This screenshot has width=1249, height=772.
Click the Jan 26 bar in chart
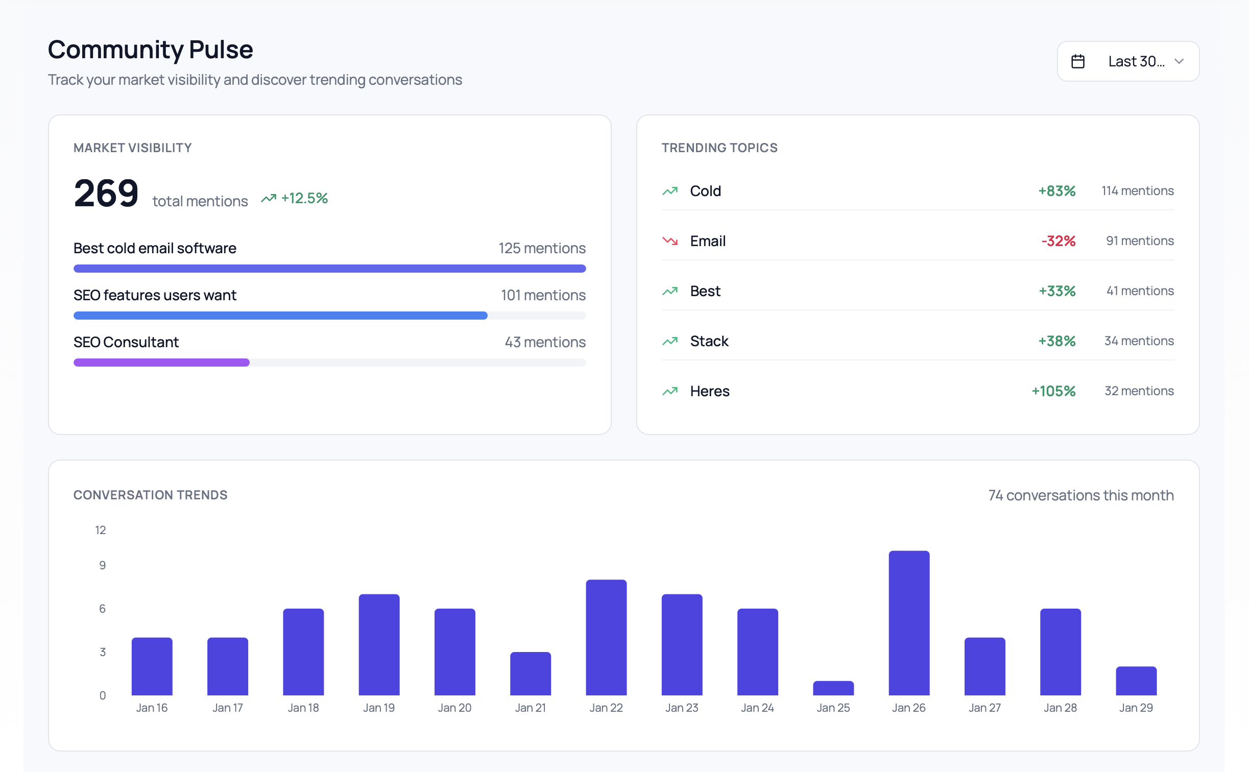coord(908,623)
